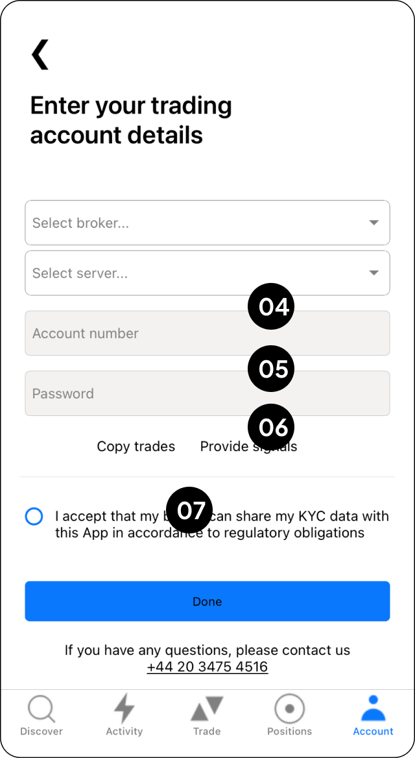Open the Discover magnifier icon
Viewport: 415px width, 758px height.
[41, 709]
